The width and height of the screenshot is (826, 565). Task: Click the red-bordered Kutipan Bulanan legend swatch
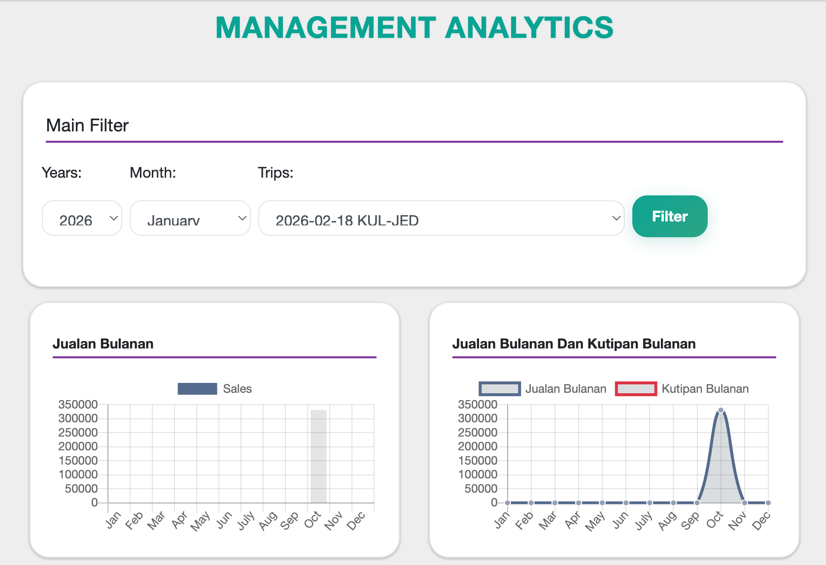pos(636,389)
